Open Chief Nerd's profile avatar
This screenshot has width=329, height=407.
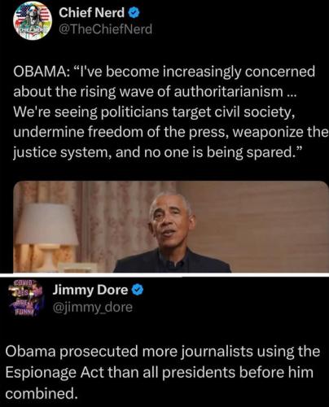[x=33, y=20]
